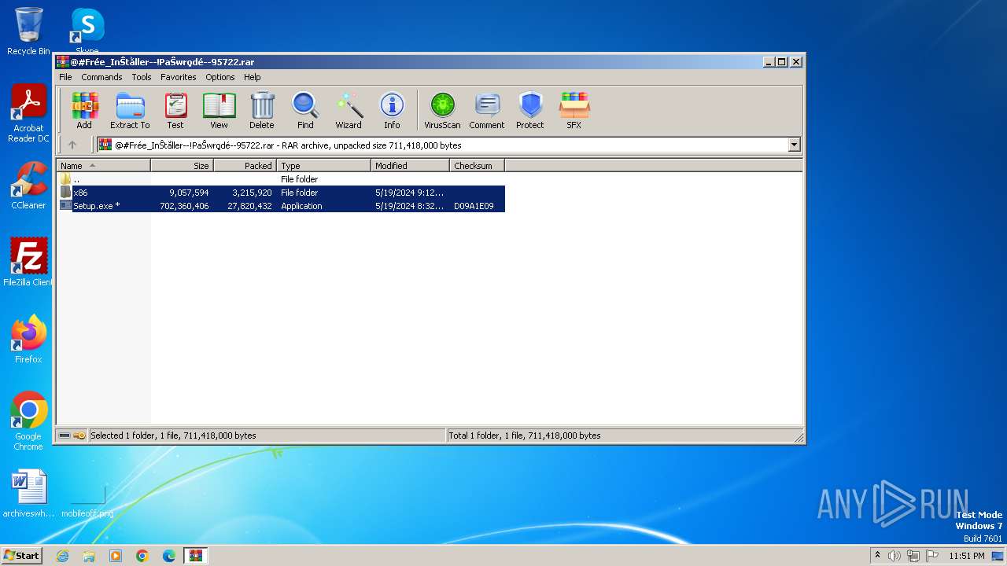1007x566 pixels.
Task: Run VirusScan on archive
Action: (x=442, y=110)
